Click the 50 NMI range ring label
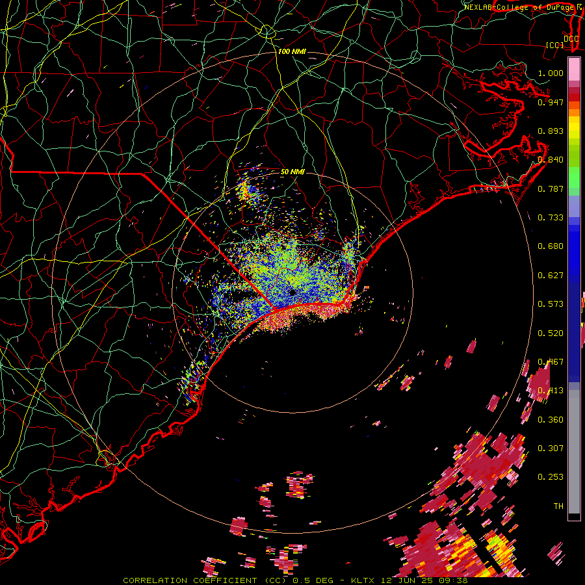585x585 pixels. [x=292, y=172]
